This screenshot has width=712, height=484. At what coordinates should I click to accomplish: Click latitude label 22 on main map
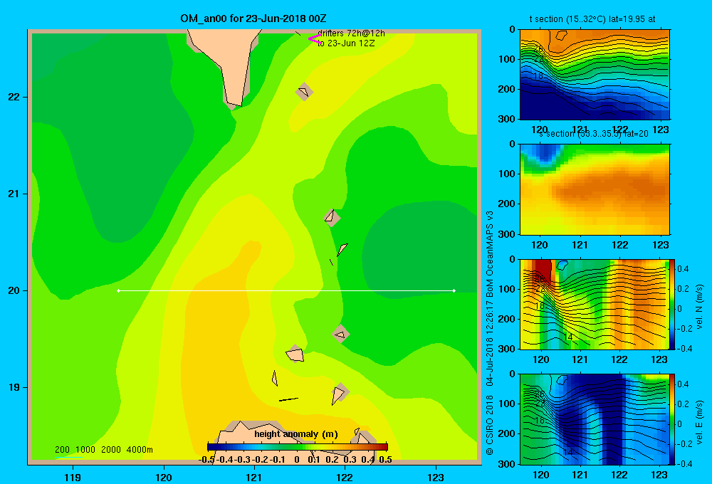14,98
